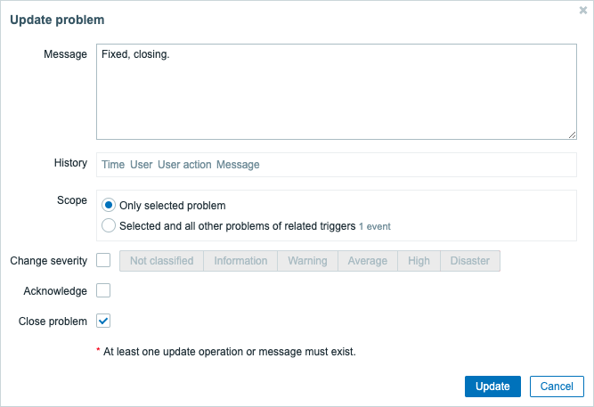594x407 pixels.
Task: Click the '1 event' hint text
Action: (x=375, y=227)
